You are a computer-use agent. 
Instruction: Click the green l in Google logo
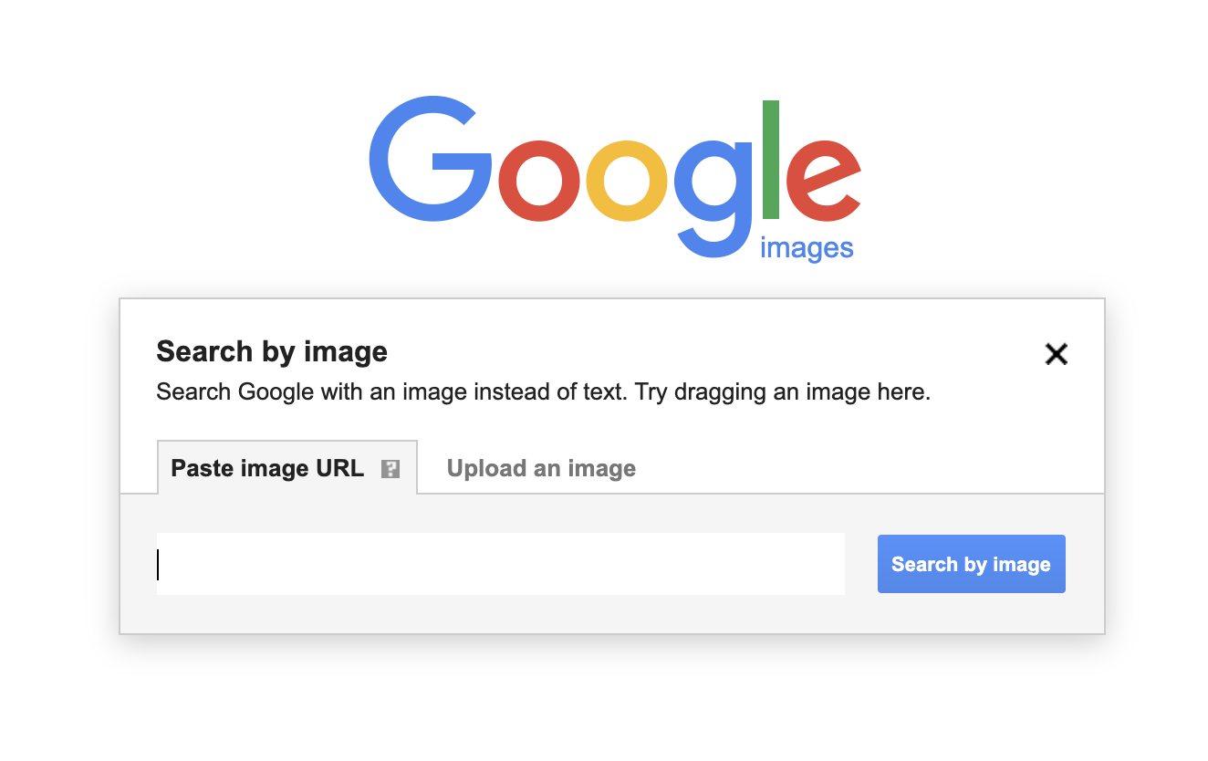[771, 160]
